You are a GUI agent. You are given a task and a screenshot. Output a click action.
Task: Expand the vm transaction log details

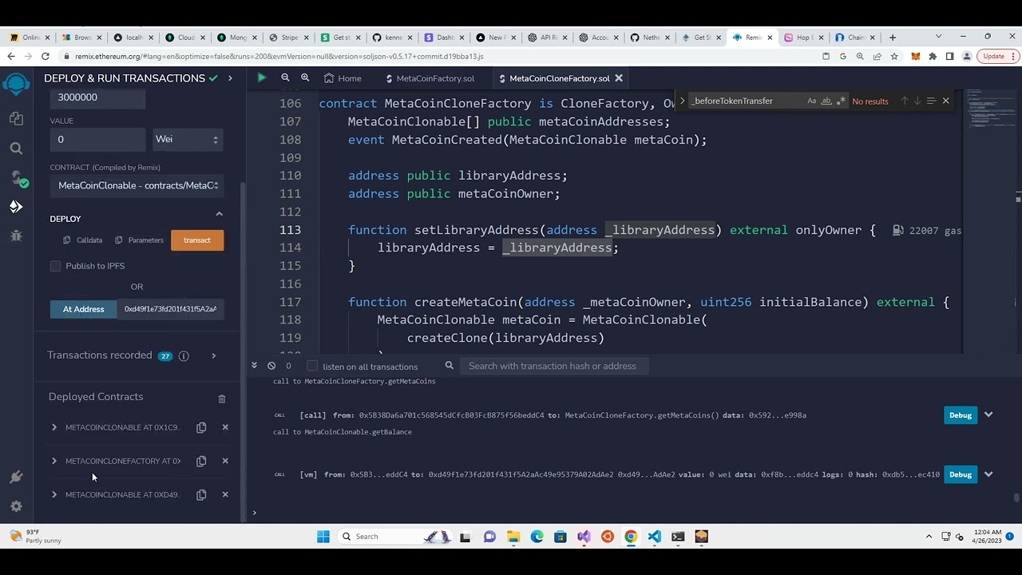[988, 474]
